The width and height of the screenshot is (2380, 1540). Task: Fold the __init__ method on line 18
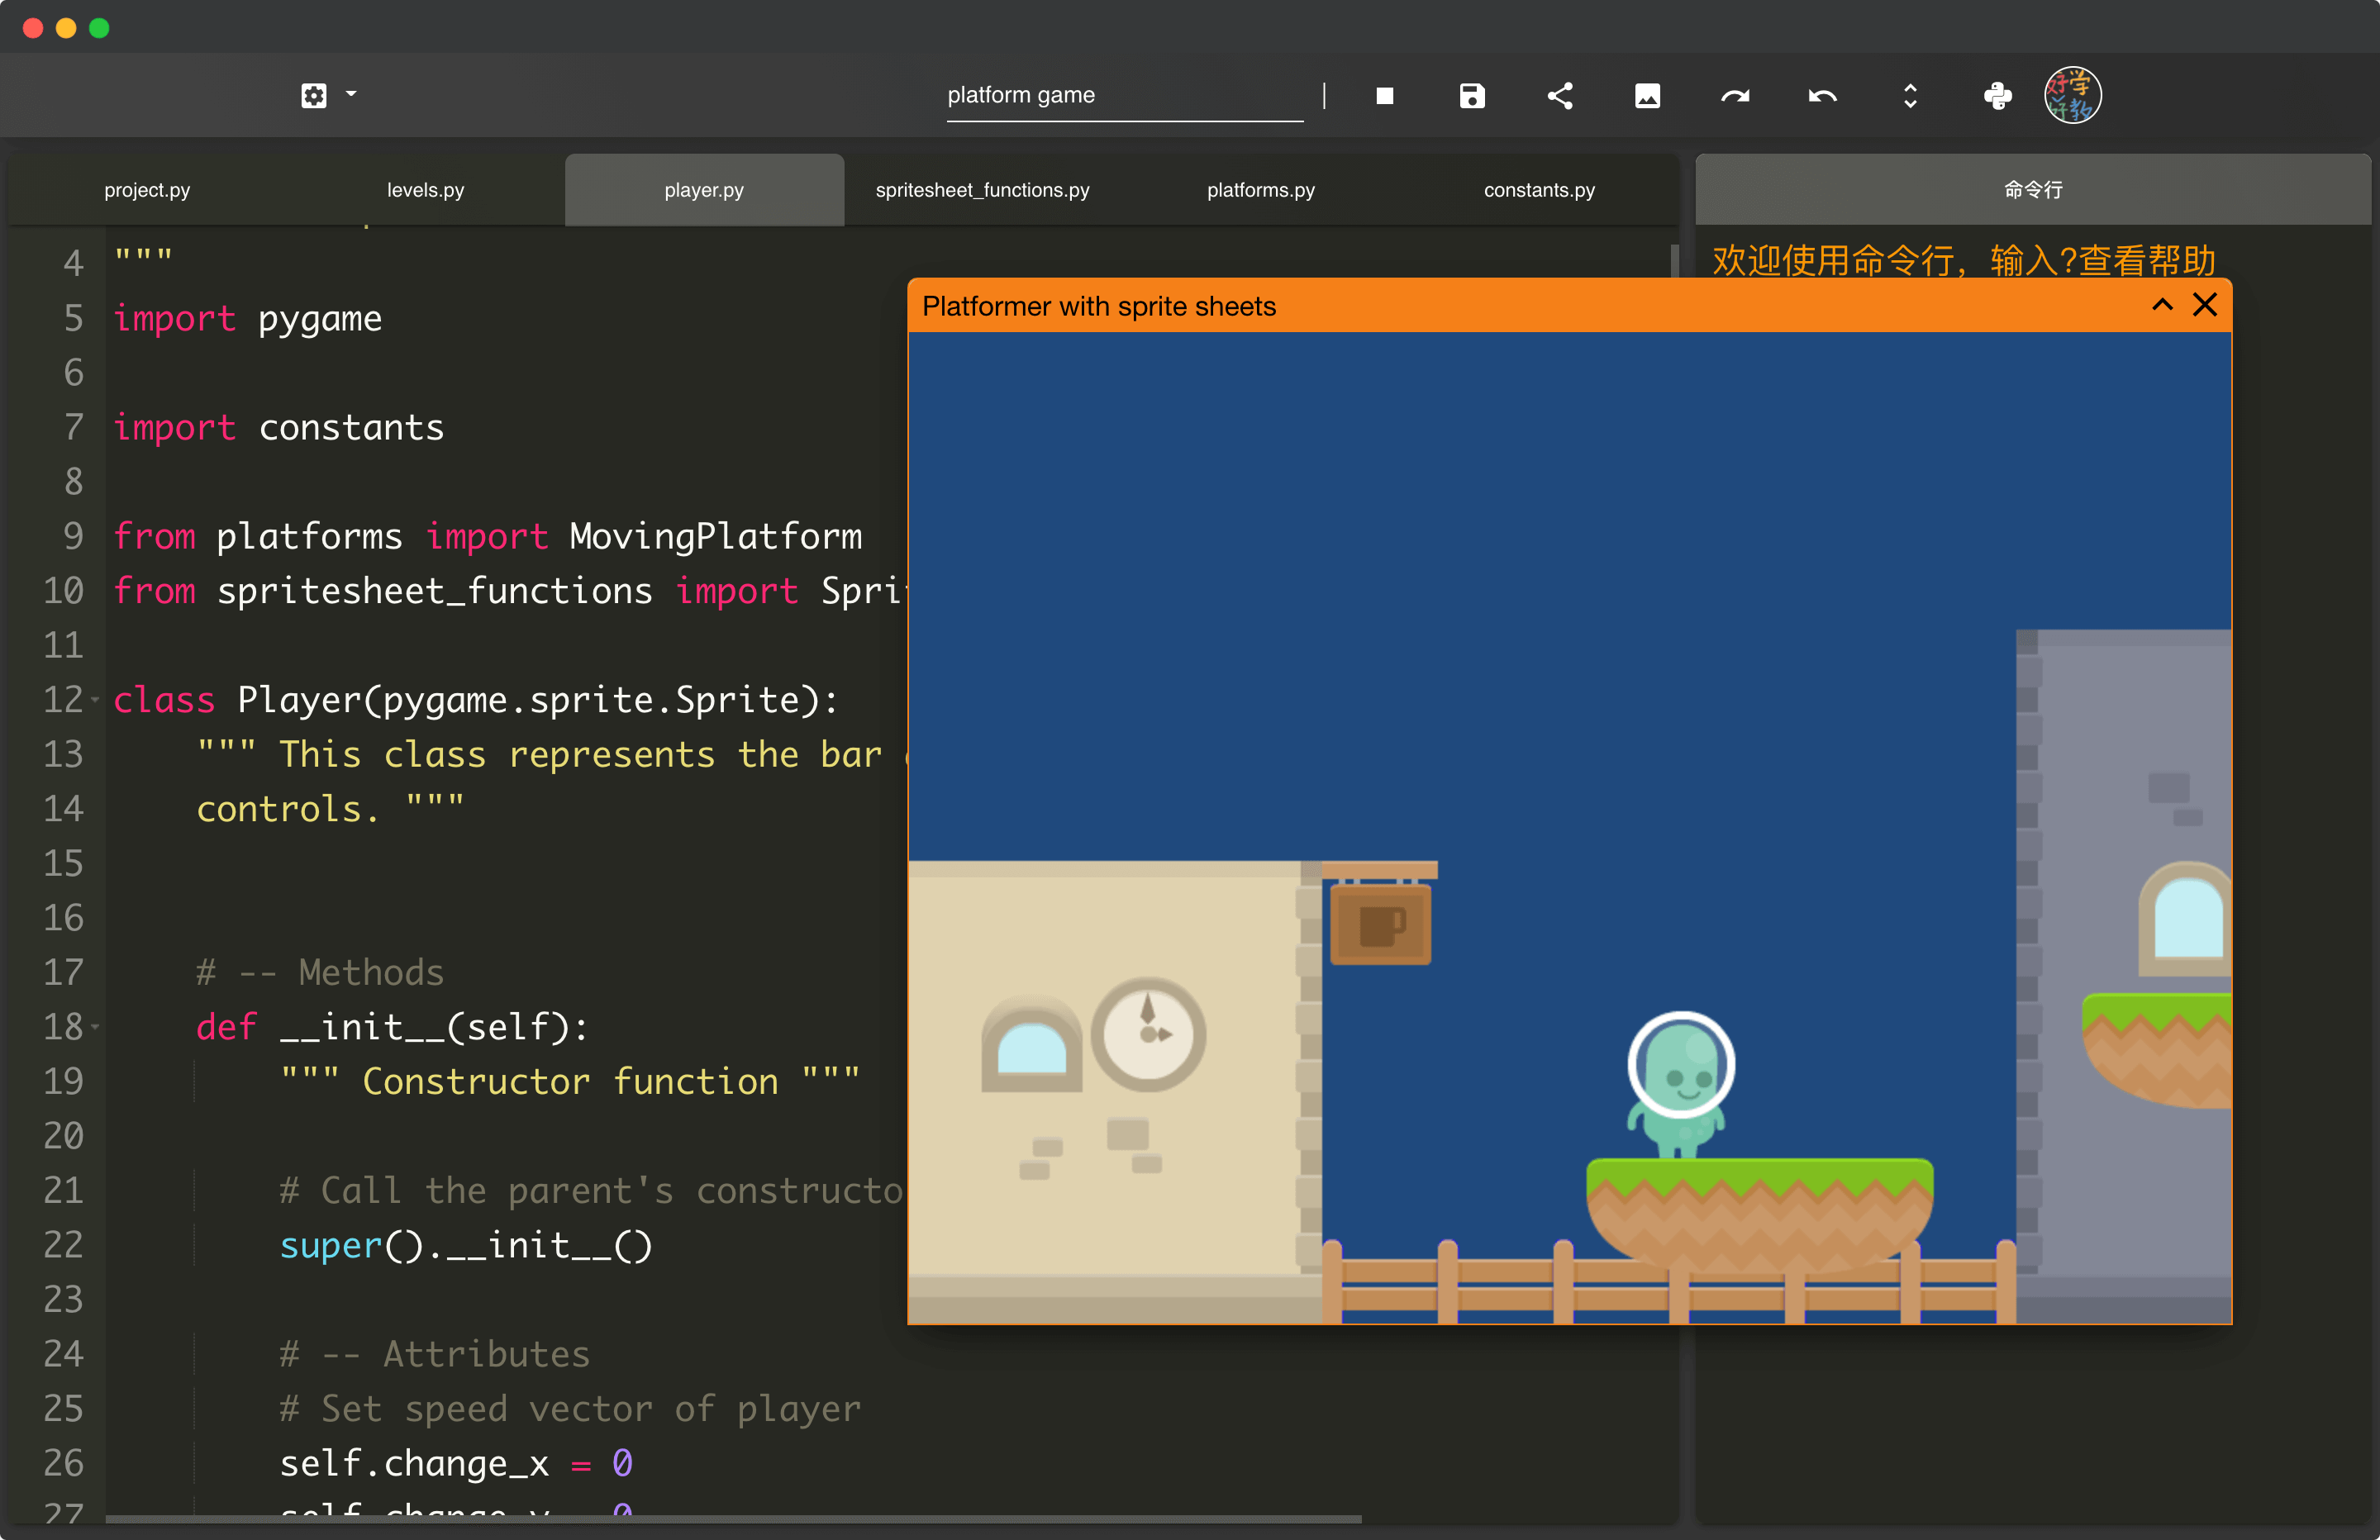(x=96, y=1027)
